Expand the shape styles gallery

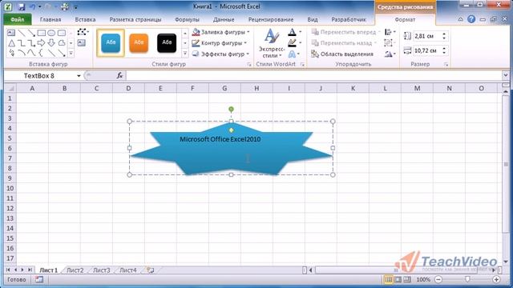pyautogui.click(x=185, y=53)
